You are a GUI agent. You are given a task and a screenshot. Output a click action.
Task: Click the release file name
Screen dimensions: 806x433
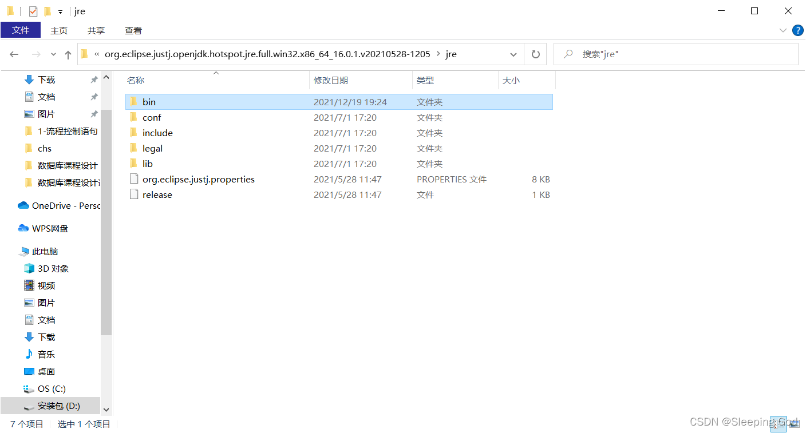point(157,194)
